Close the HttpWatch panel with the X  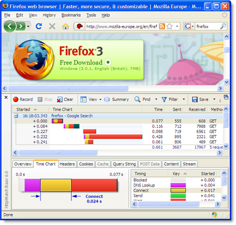point(6,98)
